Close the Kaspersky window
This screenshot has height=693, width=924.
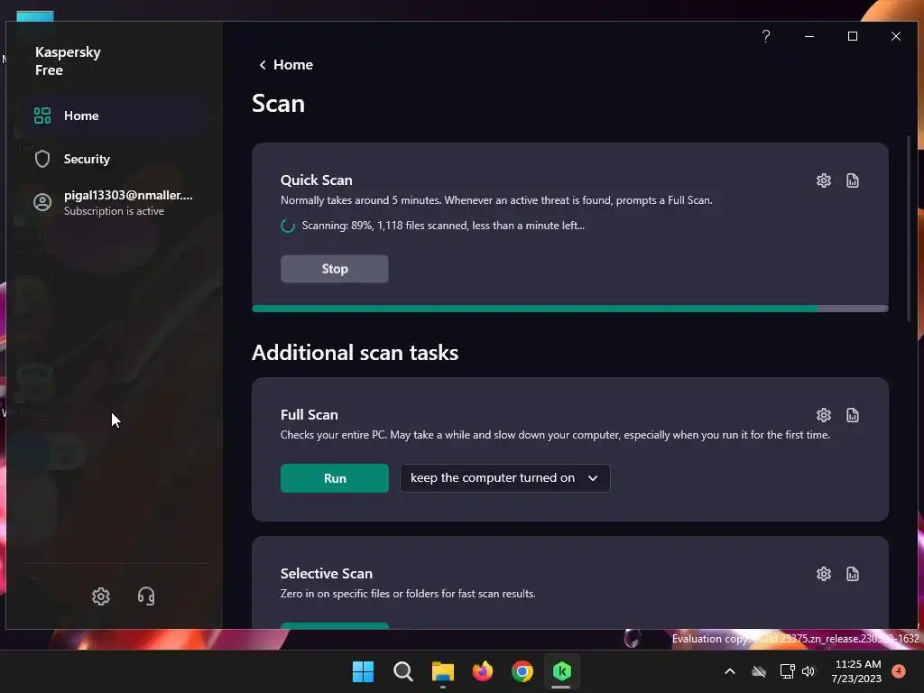click(x=896, y=36)
